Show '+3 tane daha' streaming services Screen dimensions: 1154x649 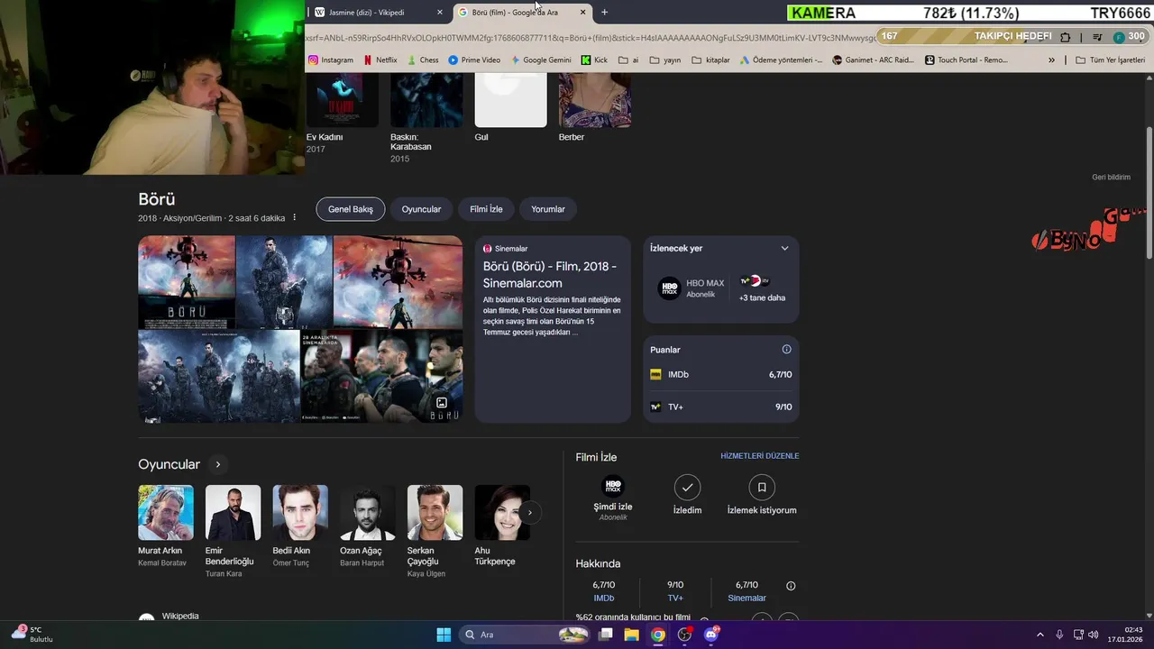[762, 288]
